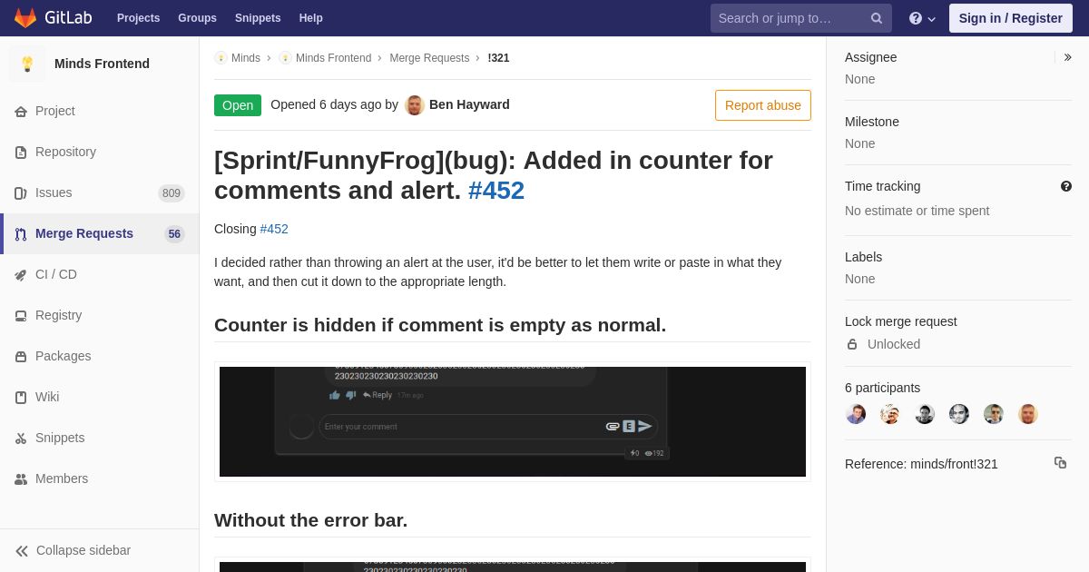The image size is (1089, 572).
Task: Open the Snippets top menu
Action: [258, 18]
